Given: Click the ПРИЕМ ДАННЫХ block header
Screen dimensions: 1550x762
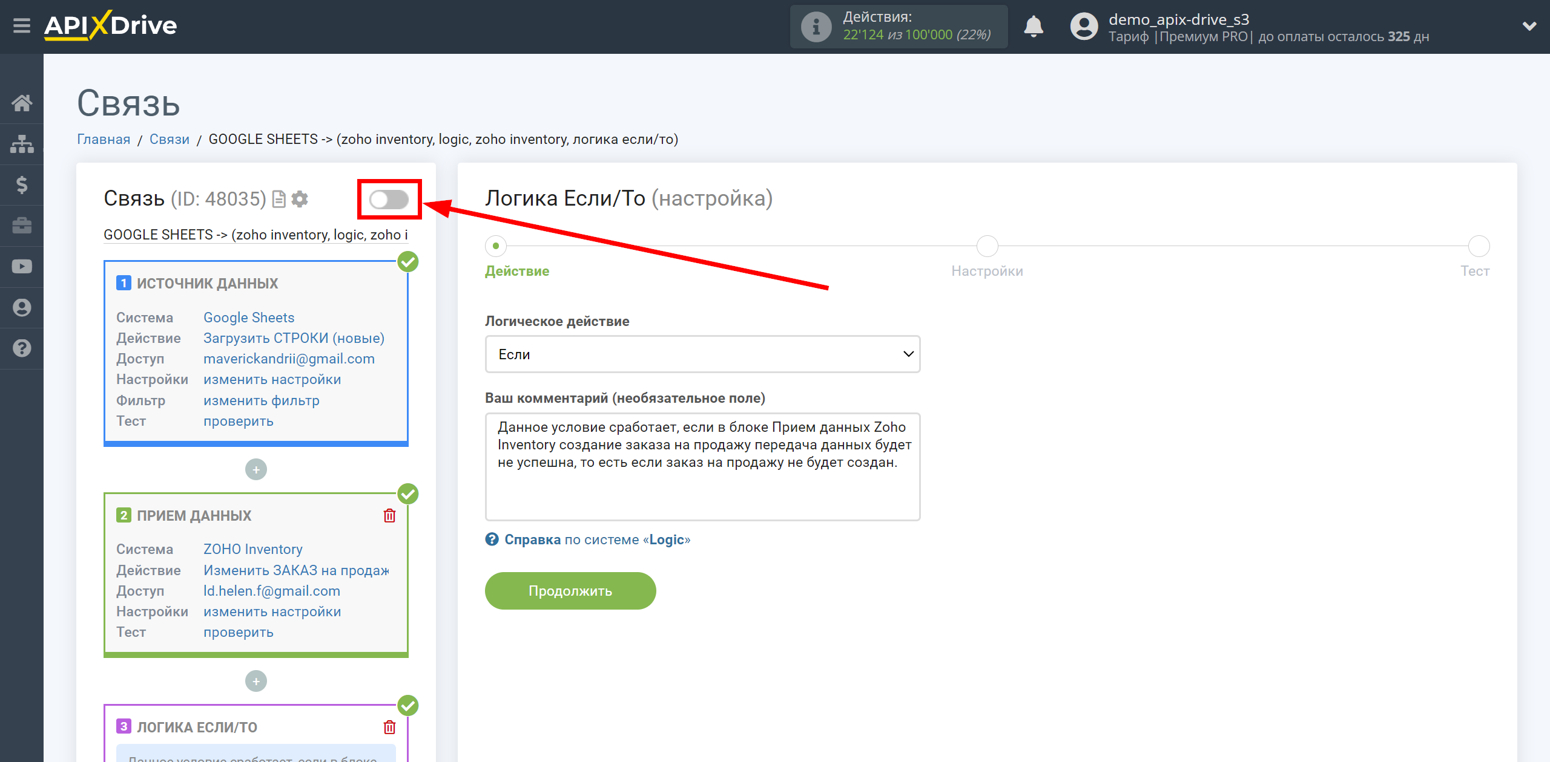Looking at the screenshot, I should (x=194, y=515).
